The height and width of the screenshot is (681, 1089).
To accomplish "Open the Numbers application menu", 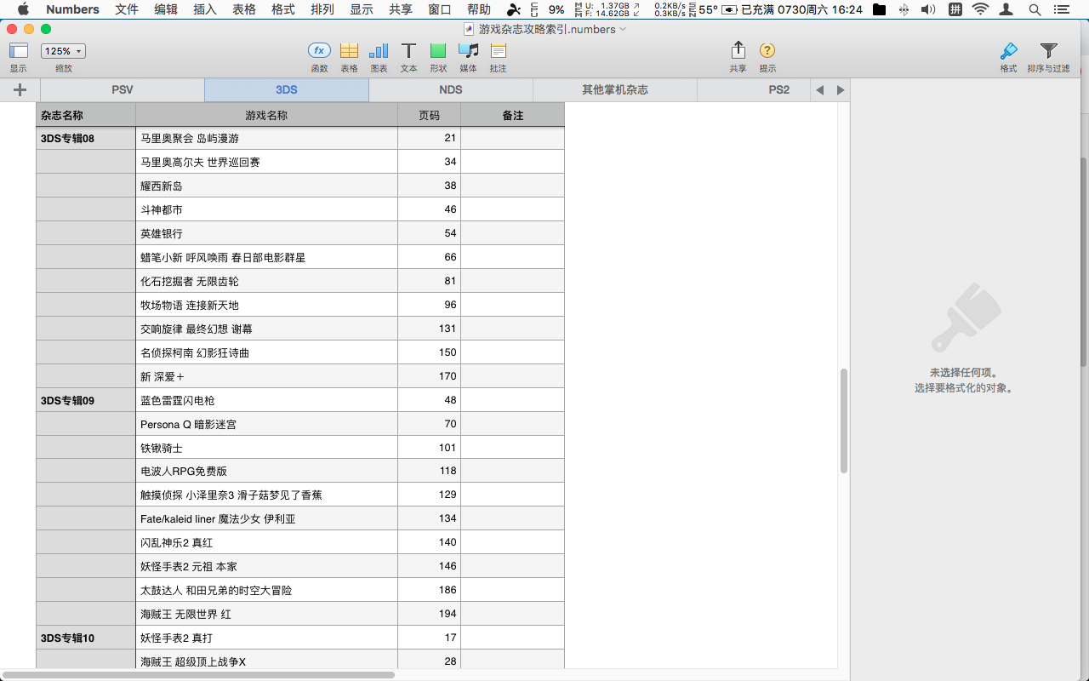I will (x=72, y=9).
